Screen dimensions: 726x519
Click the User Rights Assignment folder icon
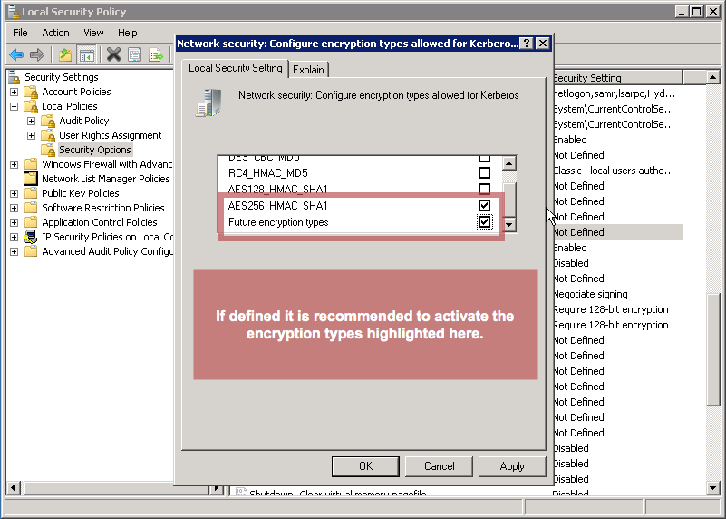48,135
